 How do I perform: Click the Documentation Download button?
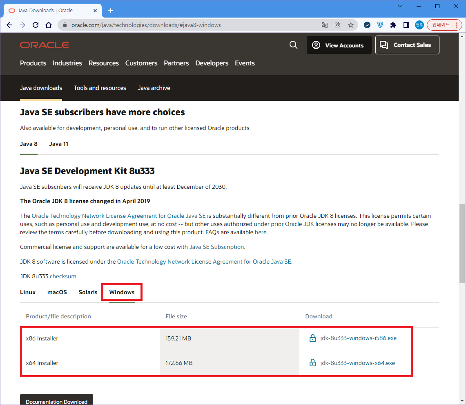[56, 400]
